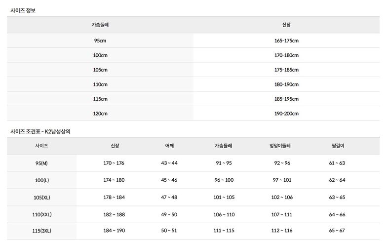Select the 95cm chest size cell
This screenshot has height=241, width=385.
[x=100, y=40]
